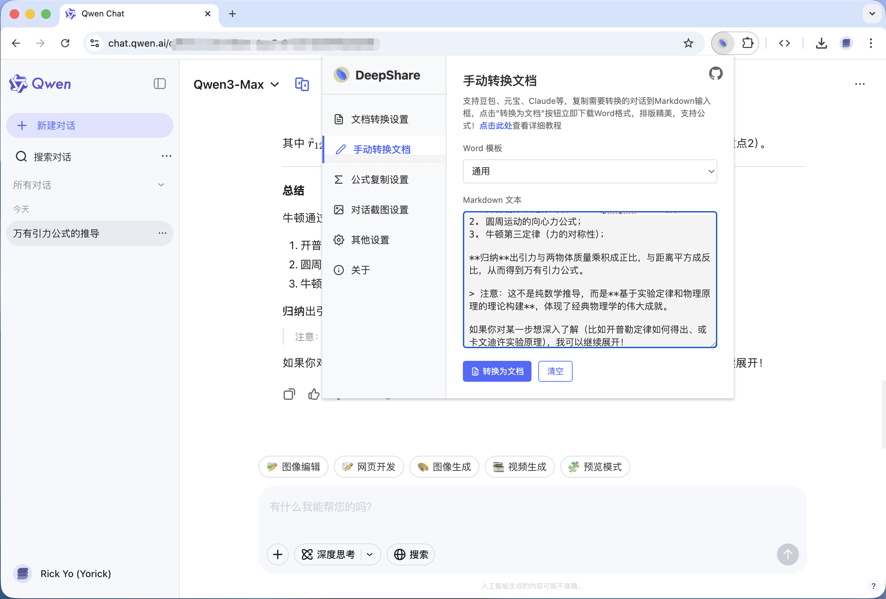Collapse the 所有对话 conversation list
Viewport: 886px width, 599px height.
click(x=161, y=185)
